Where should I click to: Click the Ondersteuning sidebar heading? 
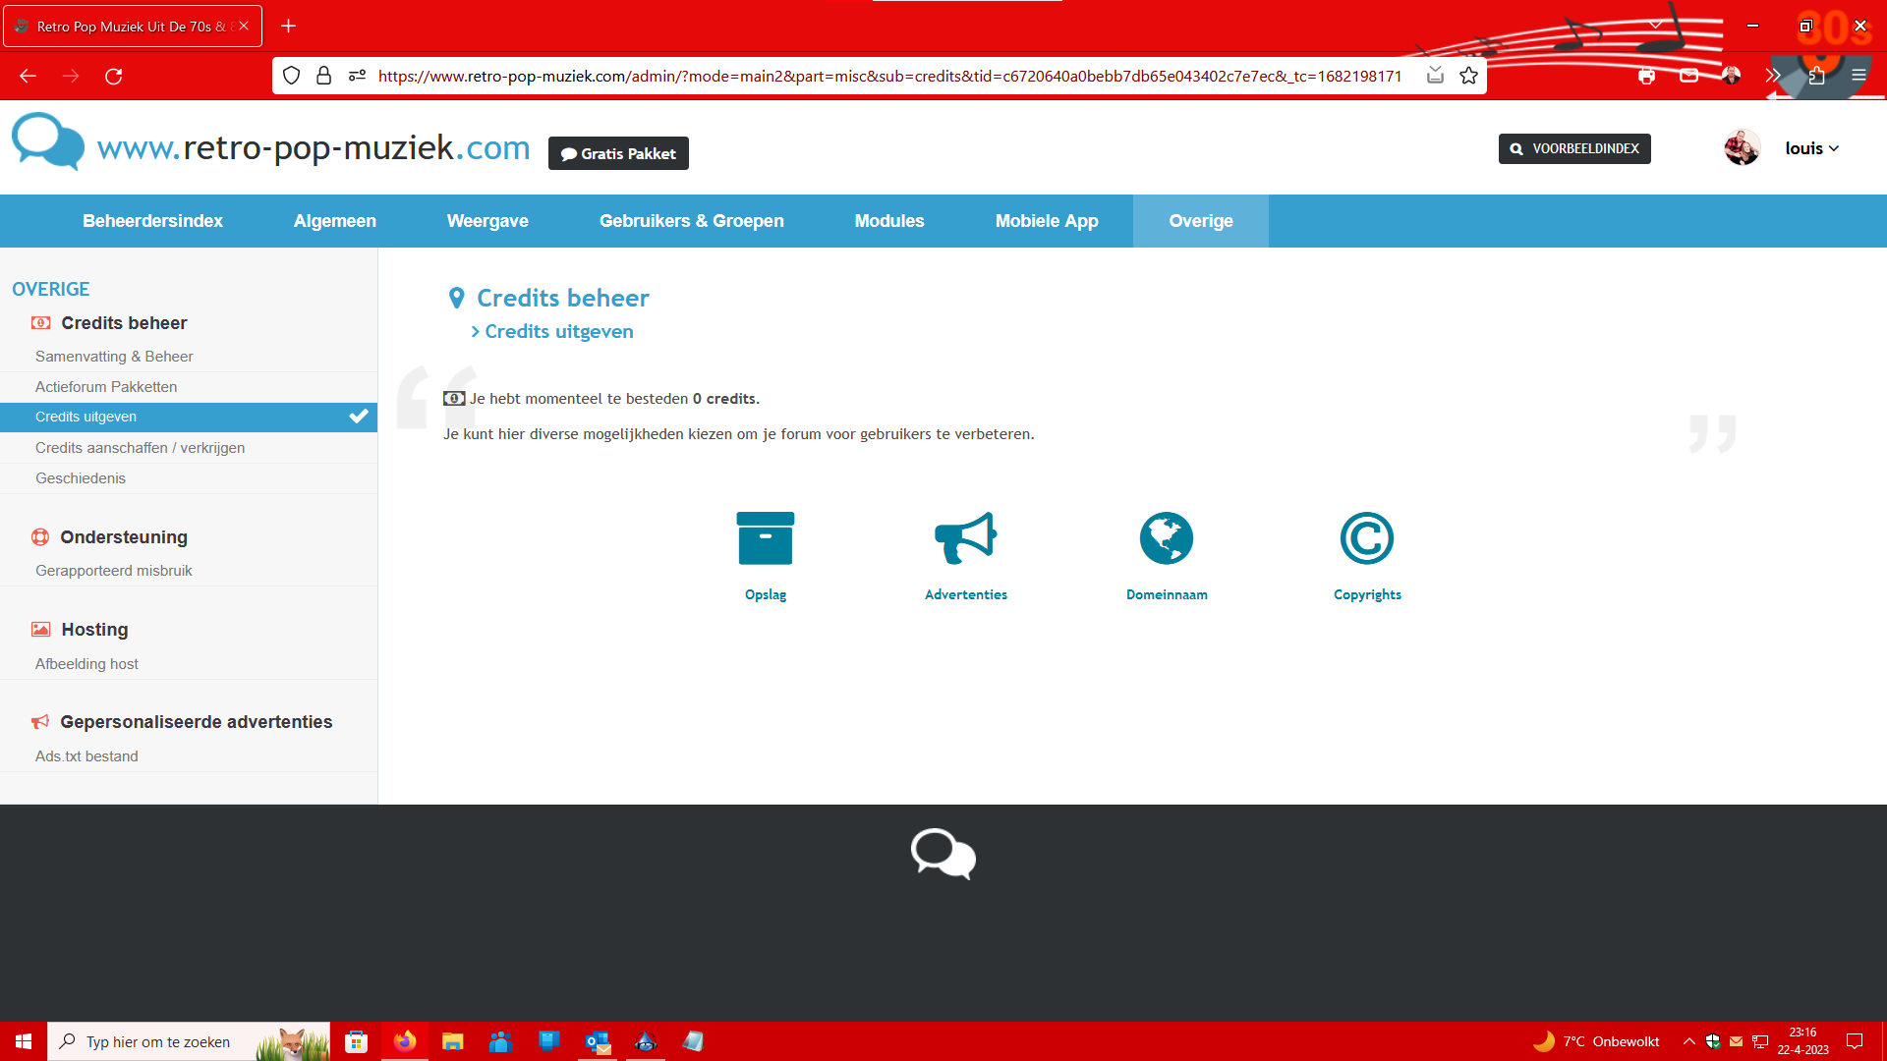pos(124,537)
